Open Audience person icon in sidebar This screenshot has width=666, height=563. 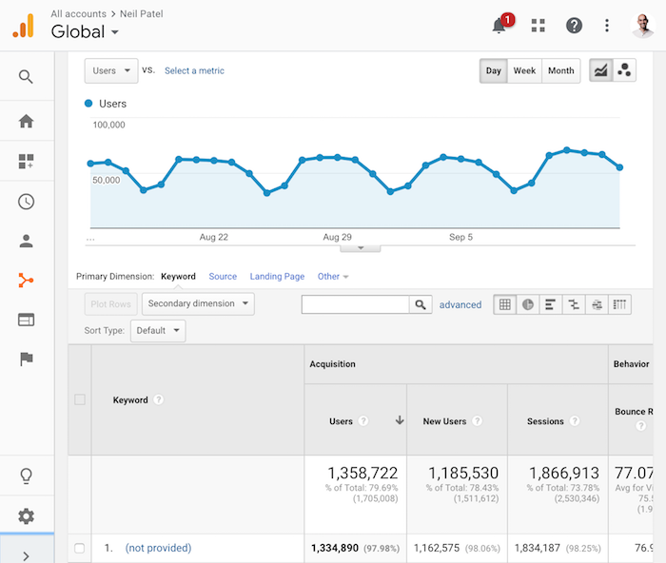tap(26, 241)
